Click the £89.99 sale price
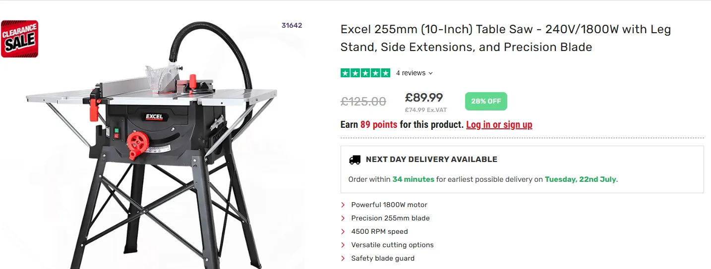The height and width of the screenshot is (269, 711). click(424, 98)
